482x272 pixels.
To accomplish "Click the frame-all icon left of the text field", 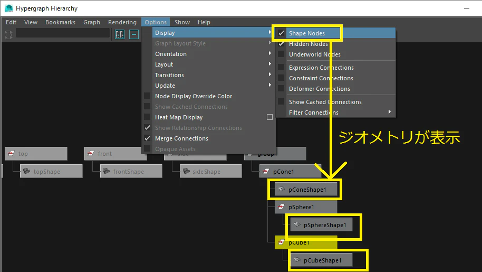I will pyautogui.click(x=8, y=34).
